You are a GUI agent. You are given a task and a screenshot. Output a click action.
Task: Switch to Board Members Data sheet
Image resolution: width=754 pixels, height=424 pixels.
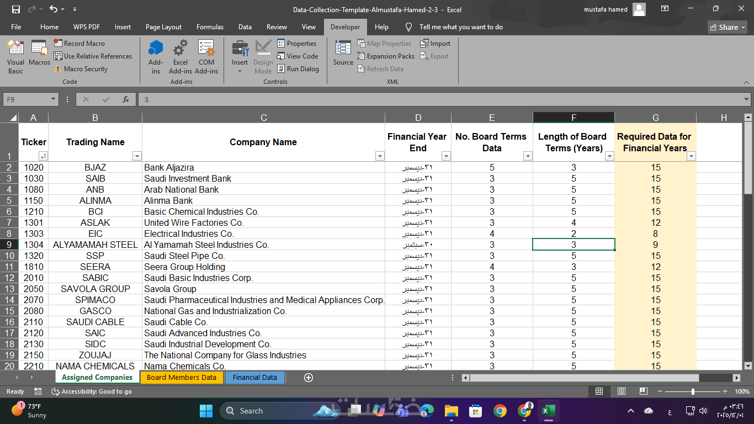pyautogui.click(x=181, y=378)
